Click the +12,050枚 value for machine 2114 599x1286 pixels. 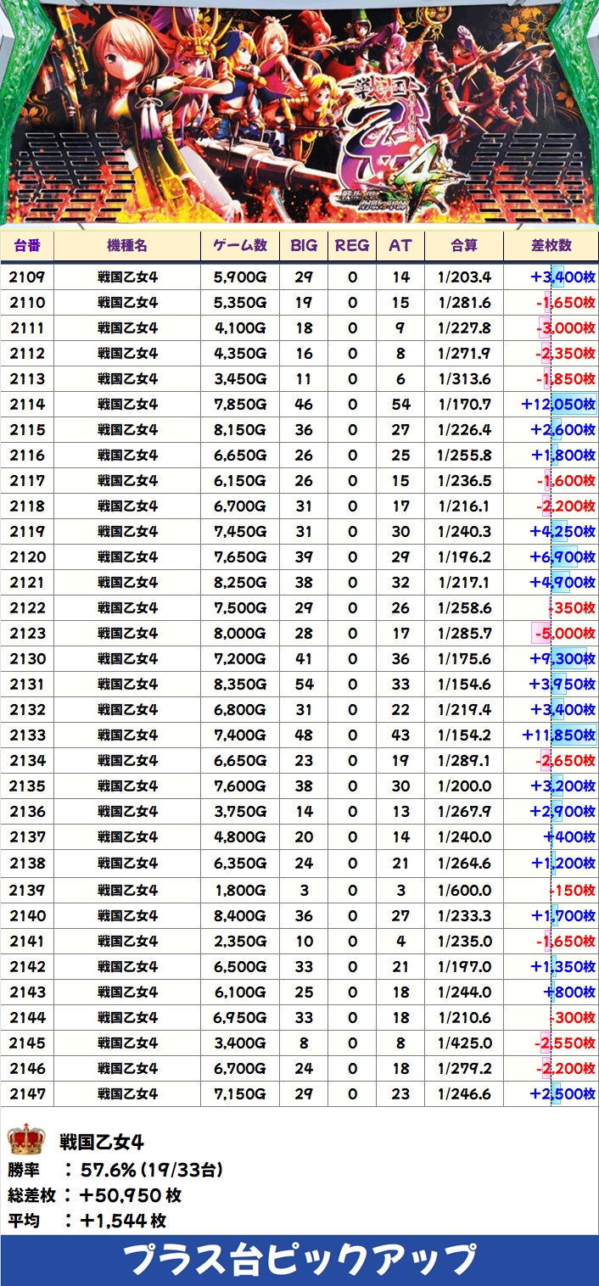click(x=557, y=405)
